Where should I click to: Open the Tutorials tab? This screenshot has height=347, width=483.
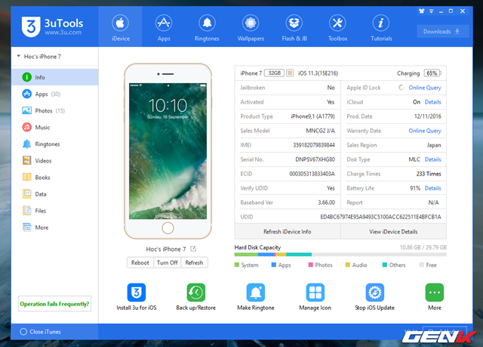click(381, 26)
